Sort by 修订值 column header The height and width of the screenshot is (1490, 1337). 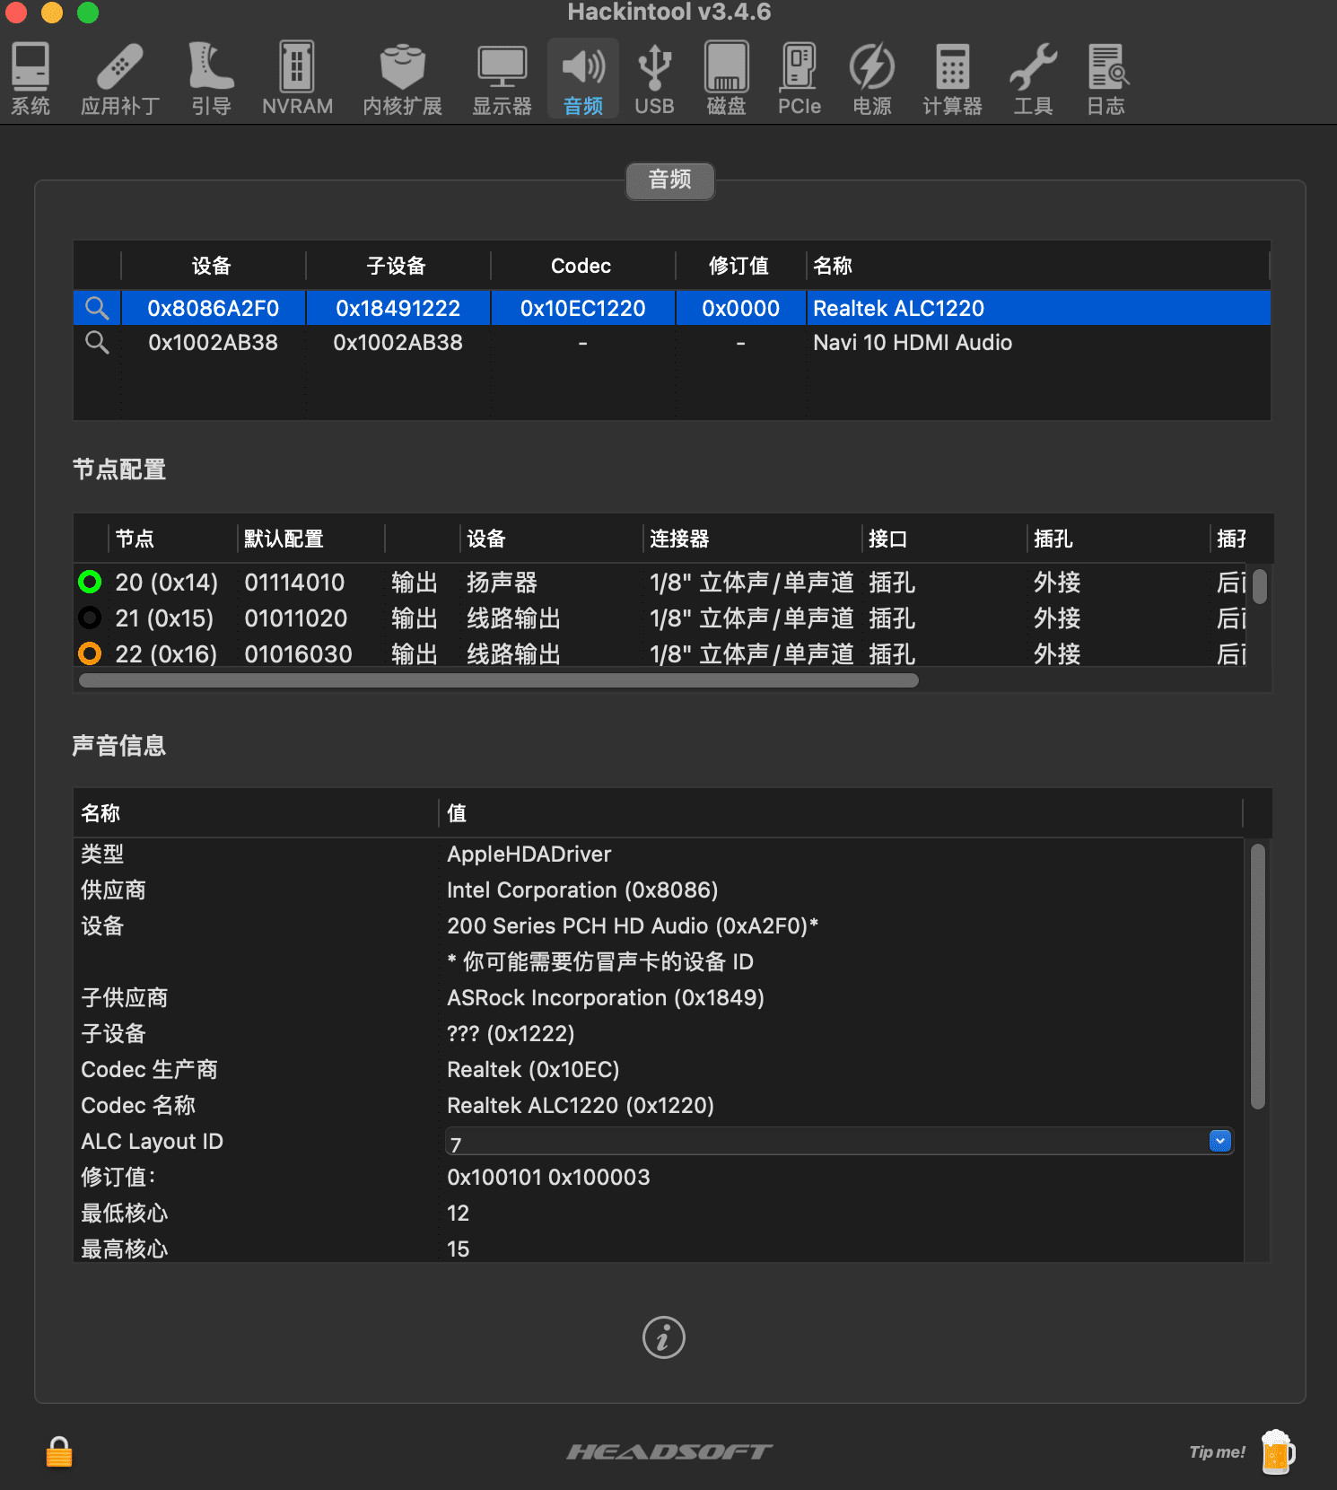pyautogui.click(x=739, y=266)
